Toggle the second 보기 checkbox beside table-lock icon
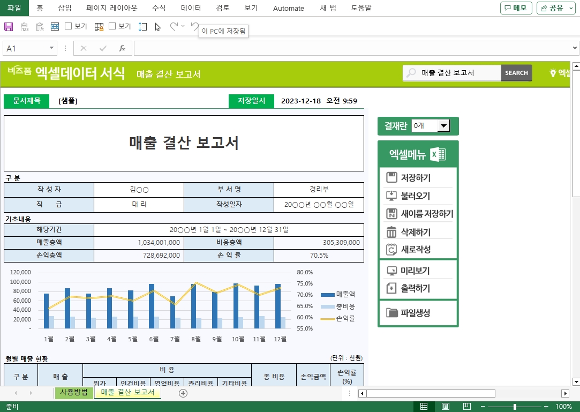This screenshot has height=412, width=580. coord(112,26)
